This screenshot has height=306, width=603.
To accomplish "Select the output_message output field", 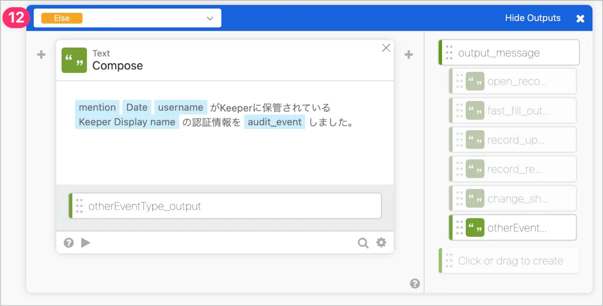I will click(x=509, y=53).
